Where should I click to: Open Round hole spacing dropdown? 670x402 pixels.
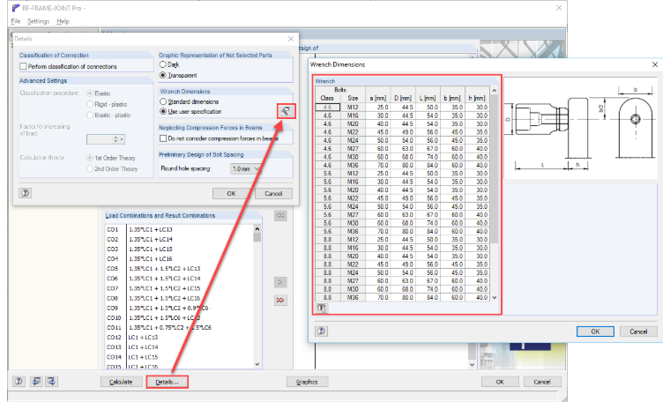246,168
